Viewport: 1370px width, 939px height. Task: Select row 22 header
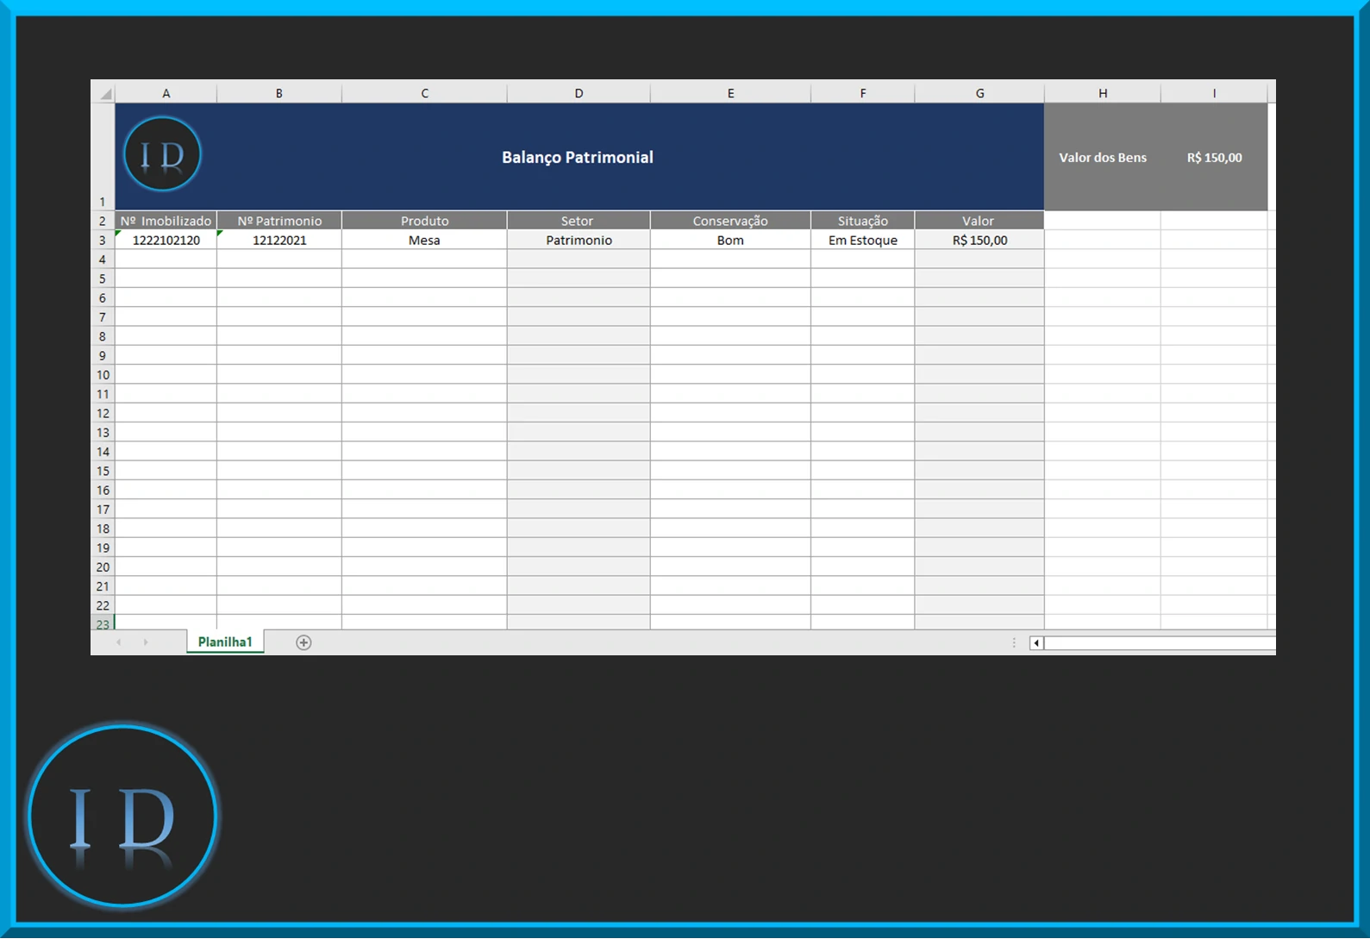pos(103,605)
